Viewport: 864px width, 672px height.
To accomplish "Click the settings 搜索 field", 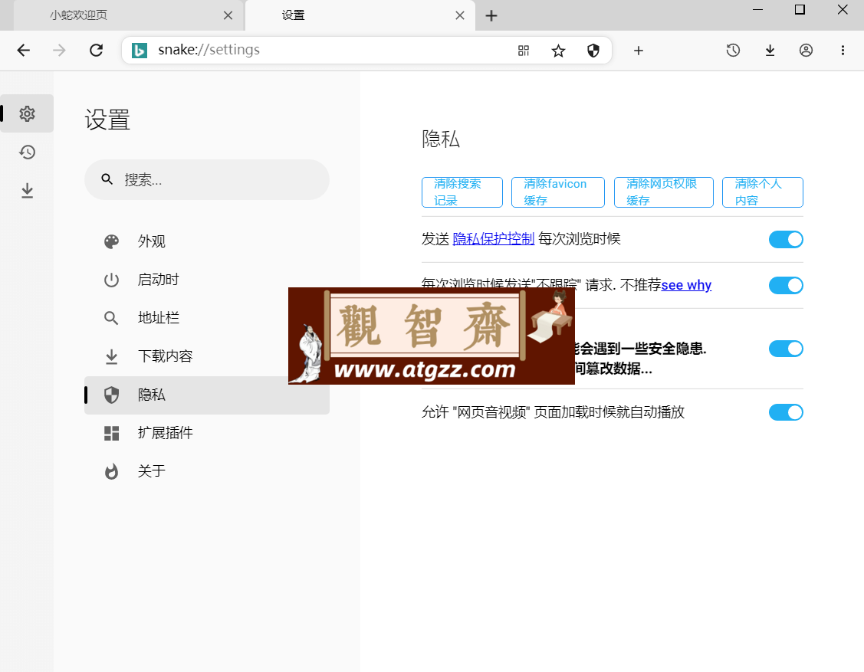I will point(207,179).
